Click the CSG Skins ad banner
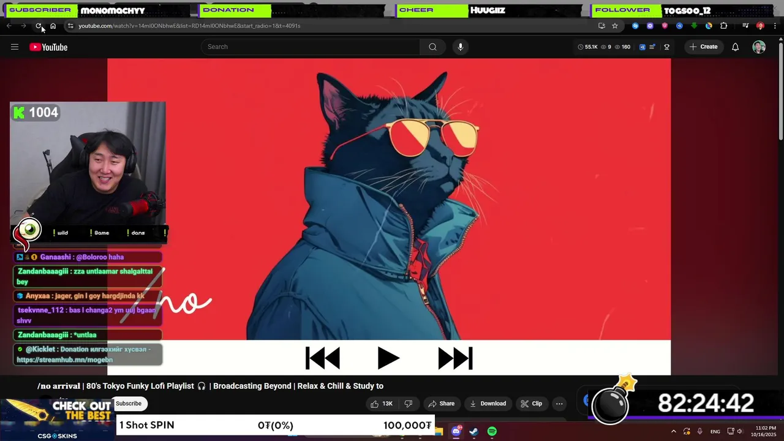784x441 pixels. coord(58,420)
